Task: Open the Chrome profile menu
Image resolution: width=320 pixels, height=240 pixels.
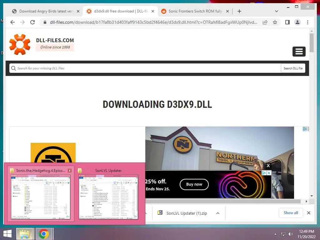Action: pyautogui.click(x=297, y=22)
